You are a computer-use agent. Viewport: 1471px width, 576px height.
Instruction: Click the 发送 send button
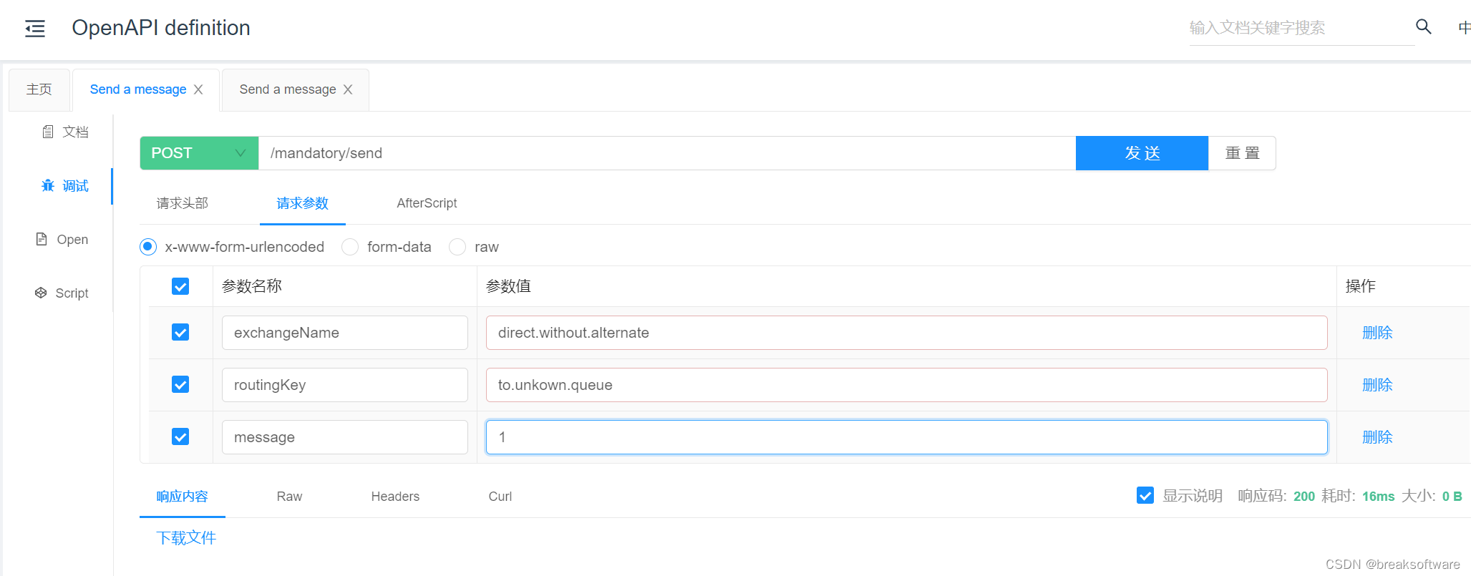1142,153
